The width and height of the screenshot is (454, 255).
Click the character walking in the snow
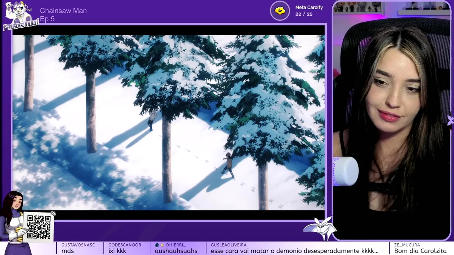[x=229, y=165]
